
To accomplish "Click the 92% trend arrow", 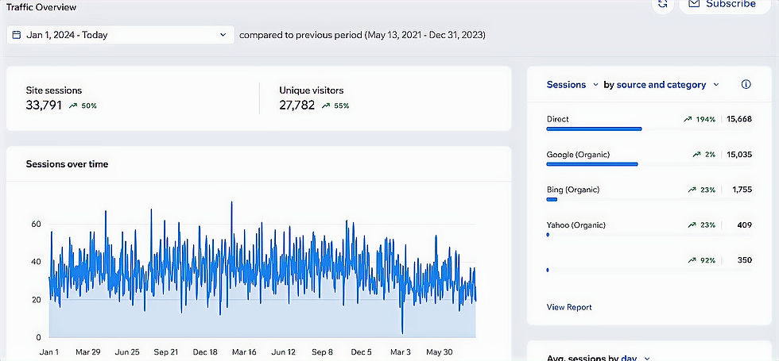I will (x=692, y=260).
